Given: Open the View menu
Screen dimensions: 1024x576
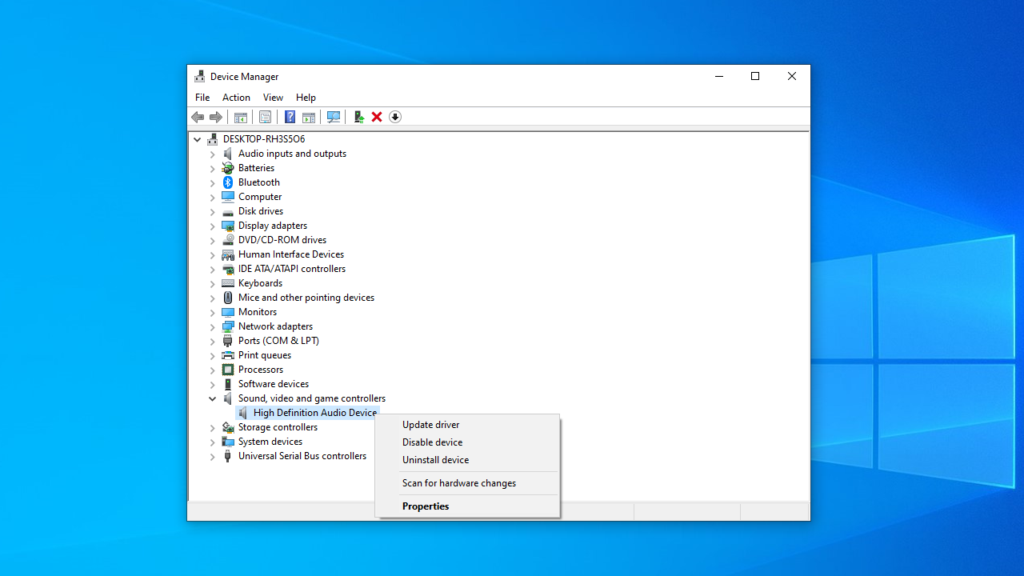Looking at the screenshot, I should coord(273,98).
